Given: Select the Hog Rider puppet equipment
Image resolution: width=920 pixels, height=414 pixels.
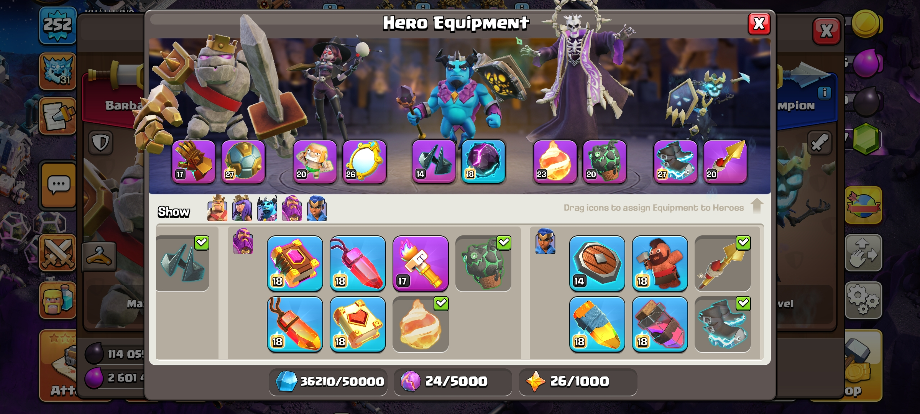Looking at the screenshot, I should pos(660,263).
